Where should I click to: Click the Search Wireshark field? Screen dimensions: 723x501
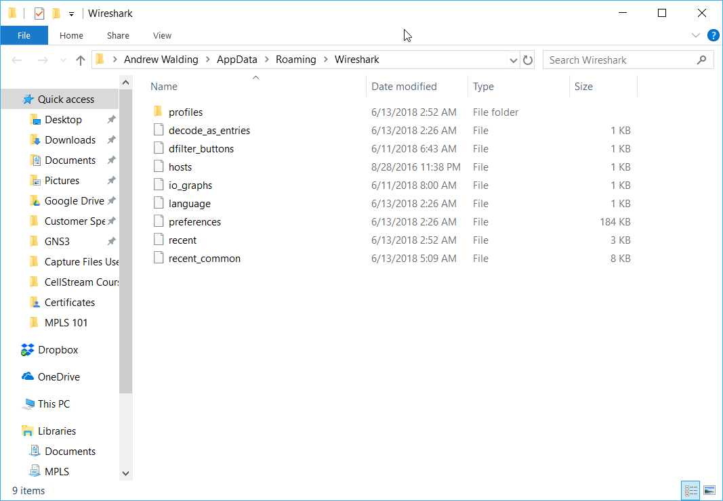620,60
